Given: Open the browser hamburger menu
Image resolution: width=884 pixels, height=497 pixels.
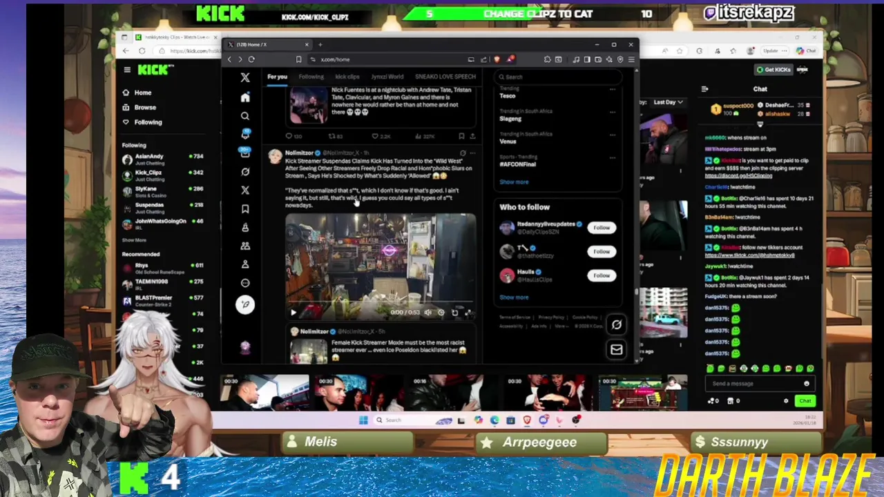Looking at the screenshot, I should [x=631, y=59].
